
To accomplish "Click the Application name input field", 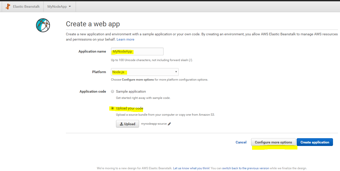I will (x=137, y=52).
